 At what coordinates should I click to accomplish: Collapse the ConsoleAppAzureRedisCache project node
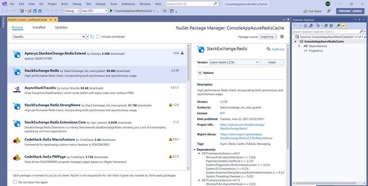coord(295,42)
